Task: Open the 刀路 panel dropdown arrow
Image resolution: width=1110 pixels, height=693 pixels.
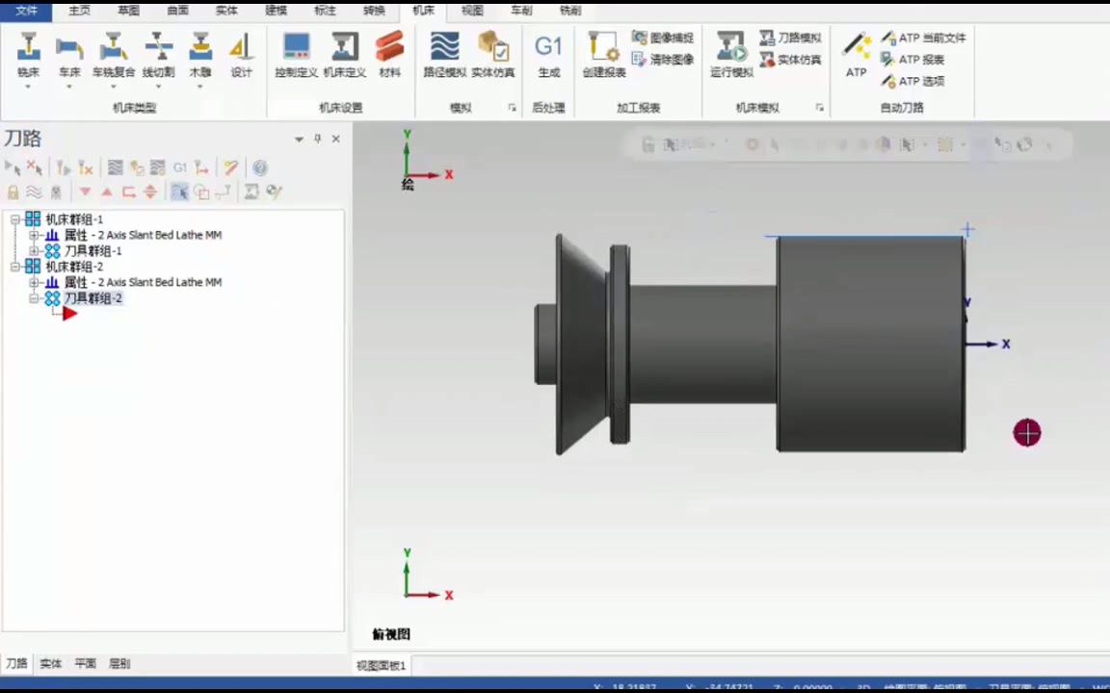Action: point(299,139)
